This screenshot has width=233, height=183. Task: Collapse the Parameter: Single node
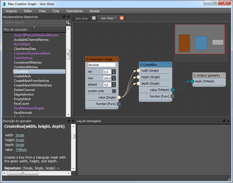116,59
